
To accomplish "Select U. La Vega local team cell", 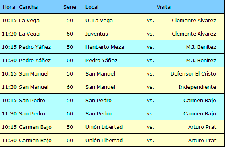I will (99, 21).
